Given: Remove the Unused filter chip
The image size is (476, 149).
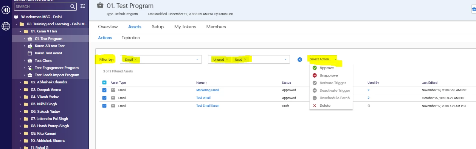Looking at the screenshot, I should (x=227, y=60).
